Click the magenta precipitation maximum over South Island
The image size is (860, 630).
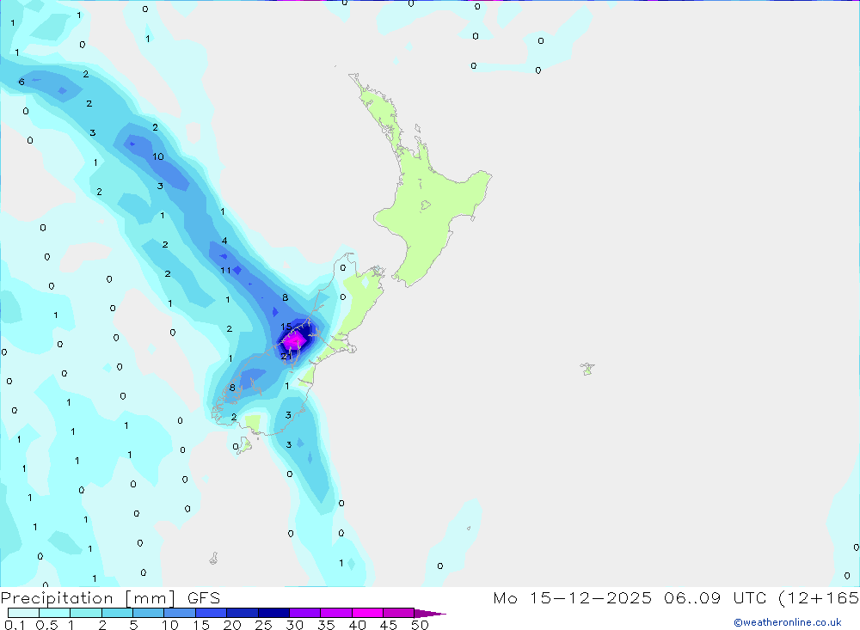[x=294, y=341]
